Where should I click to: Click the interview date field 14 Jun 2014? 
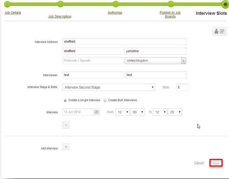click(x=78, y=112)
